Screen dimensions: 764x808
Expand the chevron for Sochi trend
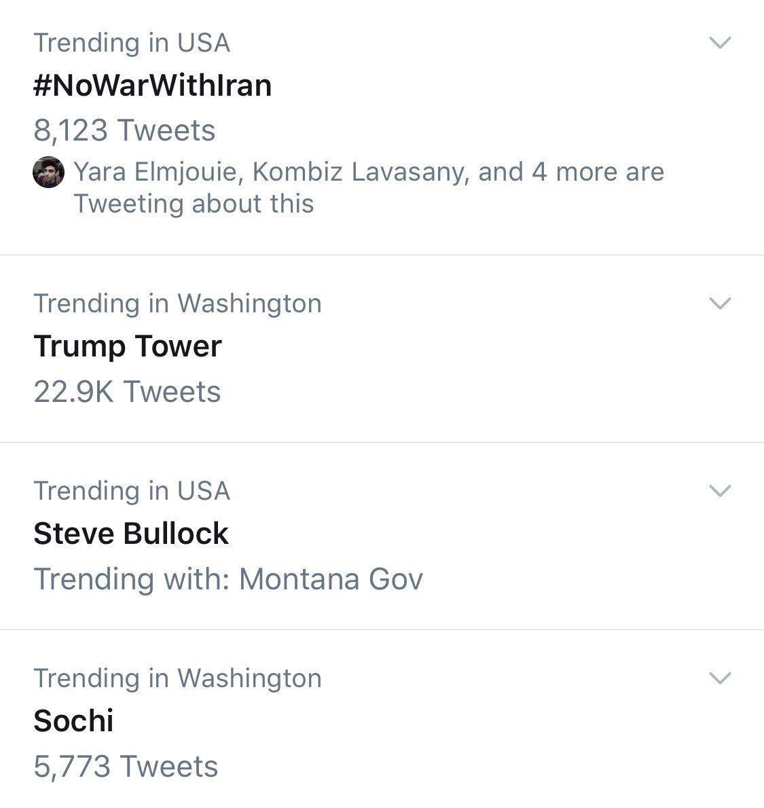719,678
